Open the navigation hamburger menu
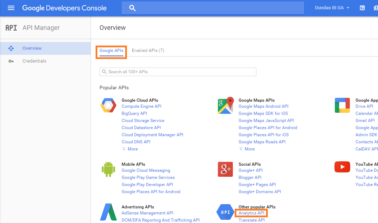378x223 pixels. tap(11, 8)
